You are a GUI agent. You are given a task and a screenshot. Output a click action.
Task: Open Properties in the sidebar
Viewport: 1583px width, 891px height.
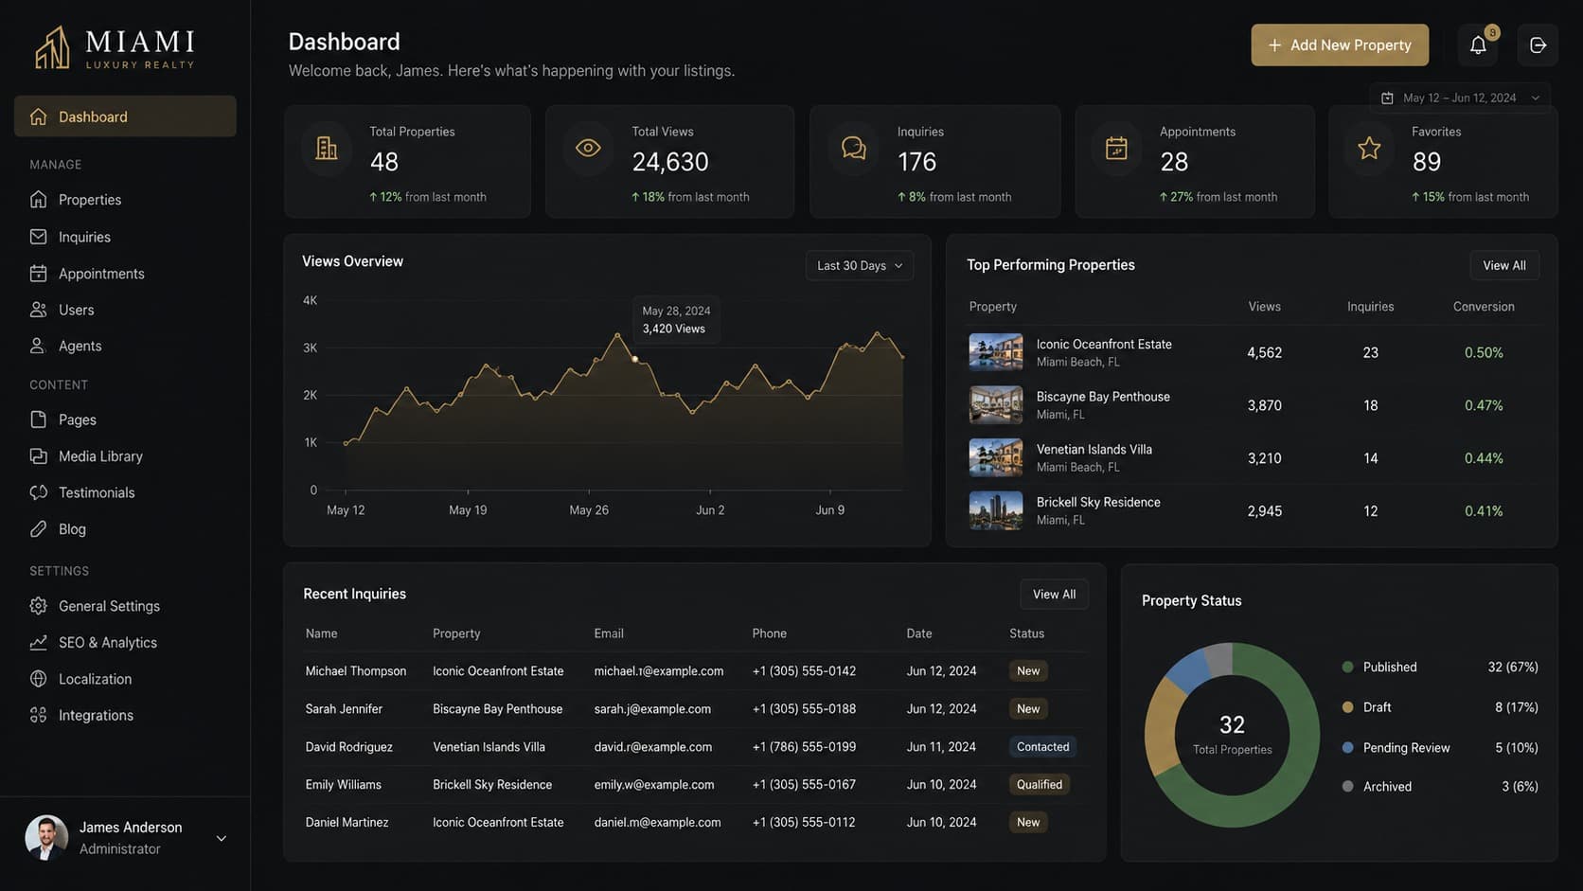click(125, 200)
